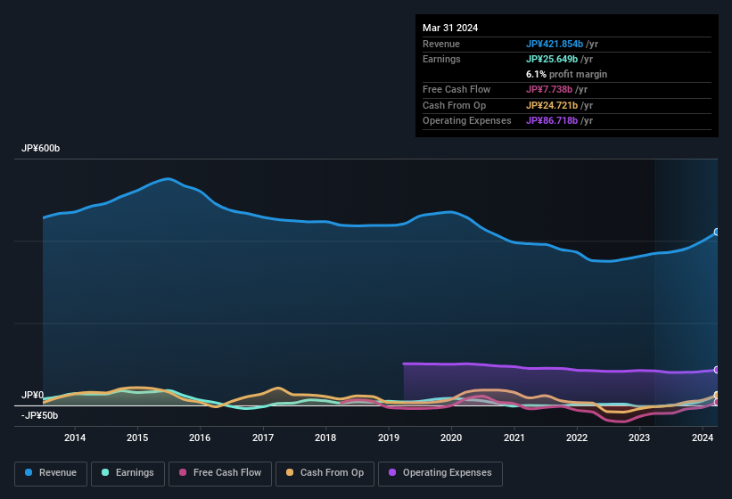Screen dimensions: 732x499
Task: Click the JP¥24.721b cash from op value
Action: pos(552,105)
